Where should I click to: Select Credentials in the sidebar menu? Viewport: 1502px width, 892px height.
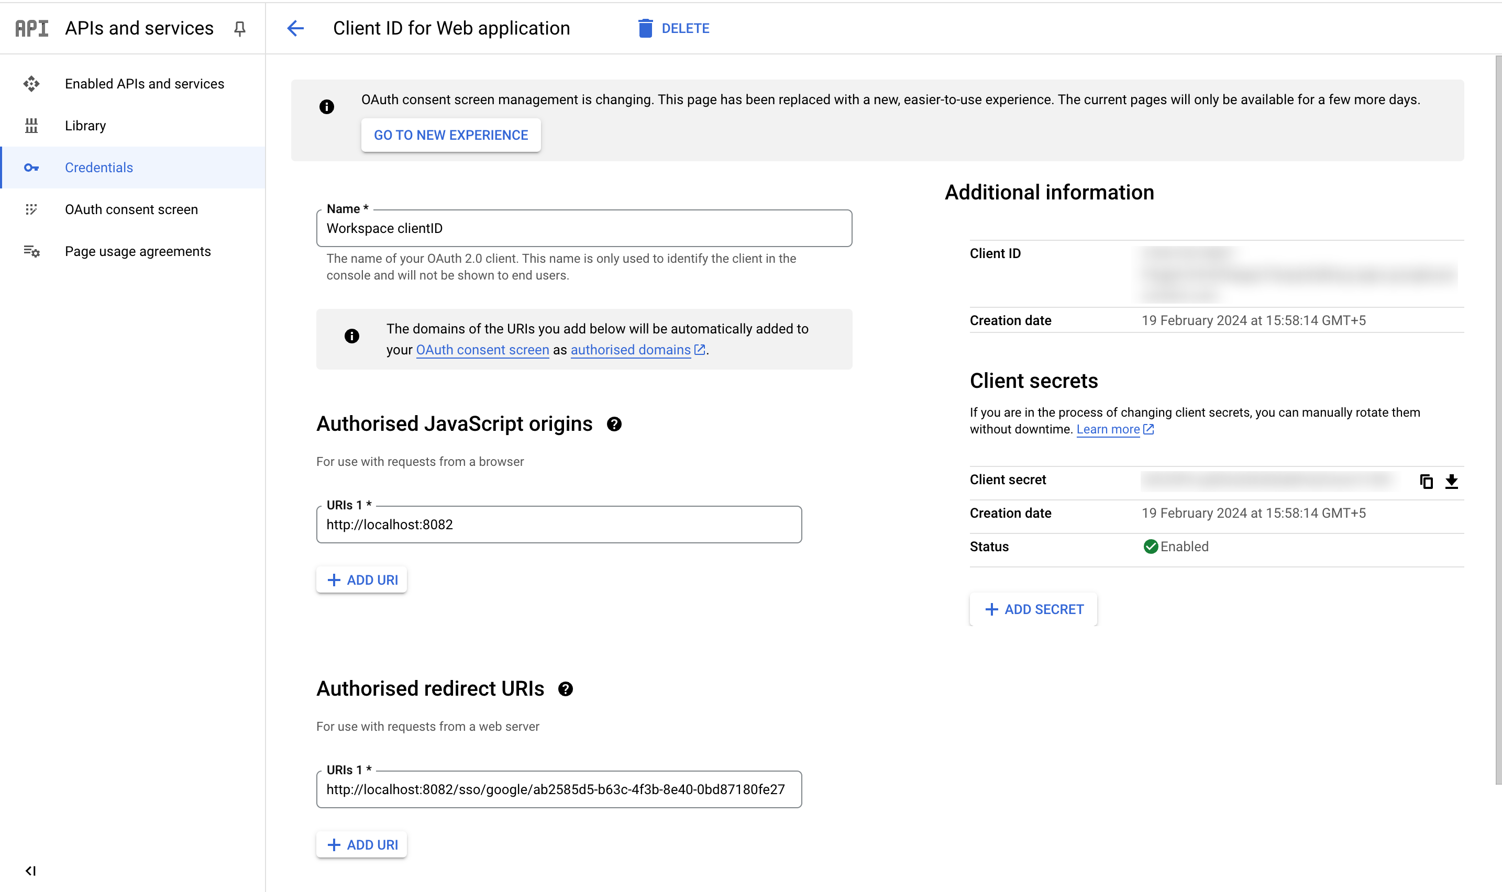point(98,167)
